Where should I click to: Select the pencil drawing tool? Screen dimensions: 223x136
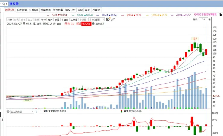click(x=113, y=19)
